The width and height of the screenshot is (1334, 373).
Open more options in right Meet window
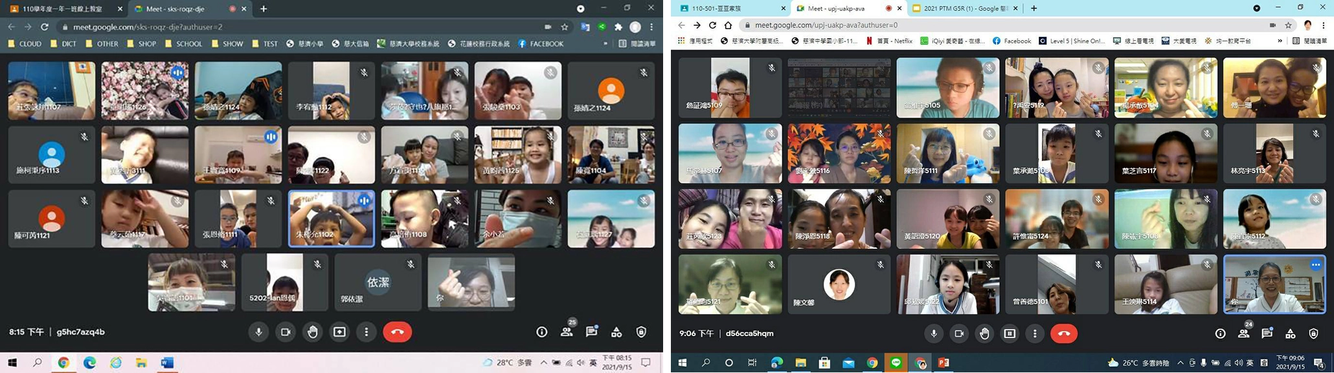[1035, 334]
